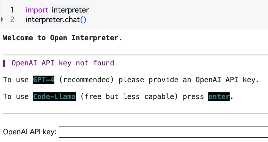Click the lower horizontal divider line
The image size is (268, 142).
pyautogui.click(x=136, y=114)
